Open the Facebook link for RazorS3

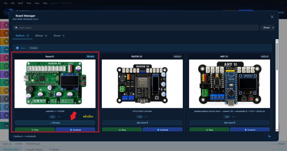(75, 130)
